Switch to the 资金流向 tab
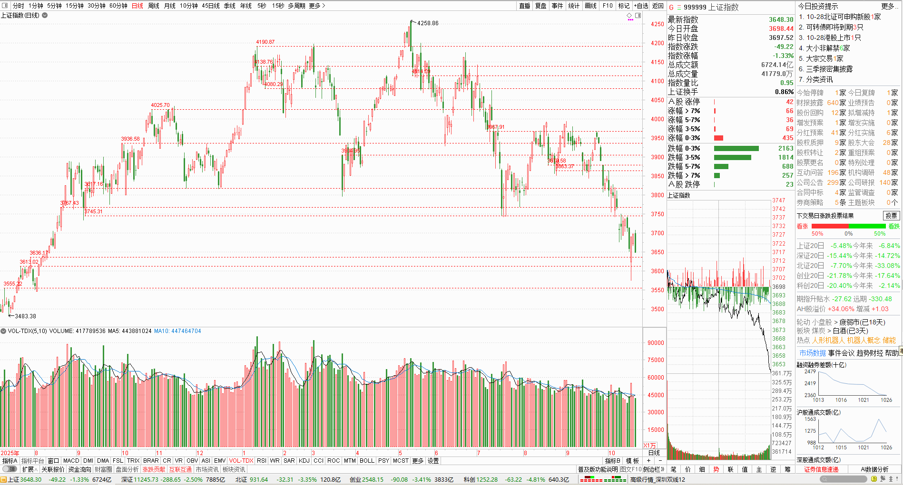Screen dimensions: 903x485 coord(79,469)
